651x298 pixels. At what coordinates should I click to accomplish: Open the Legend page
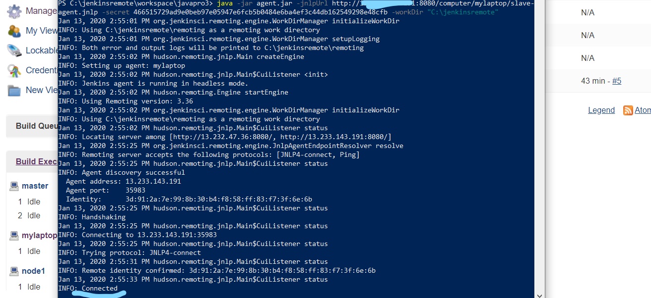(x=601, y=110)
